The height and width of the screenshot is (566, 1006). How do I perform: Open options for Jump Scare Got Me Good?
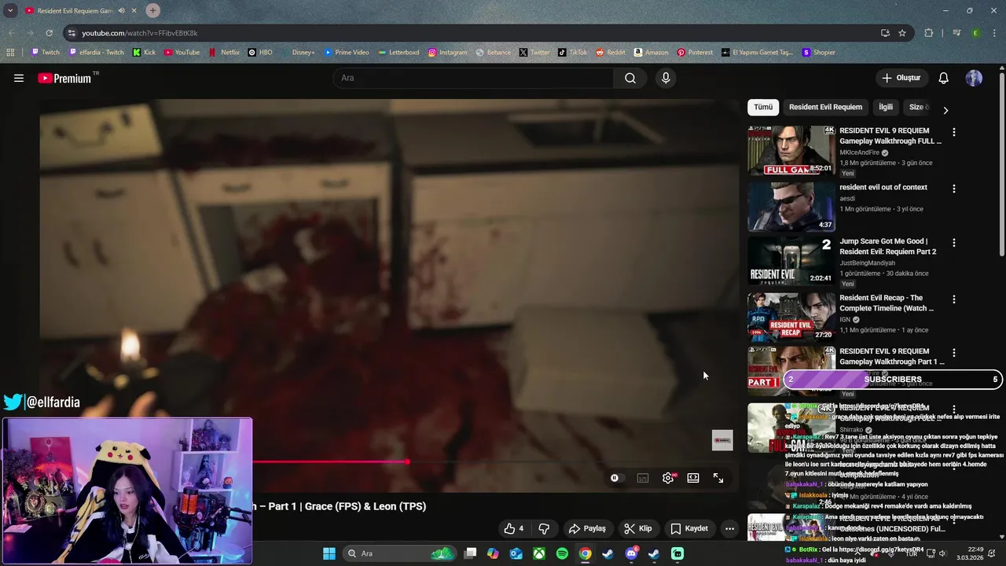click(954, 243)
